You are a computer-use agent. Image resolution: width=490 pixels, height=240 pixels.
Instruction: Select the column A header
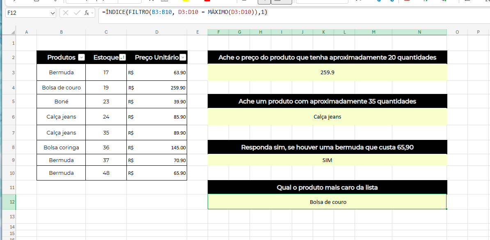pos(26,32)
